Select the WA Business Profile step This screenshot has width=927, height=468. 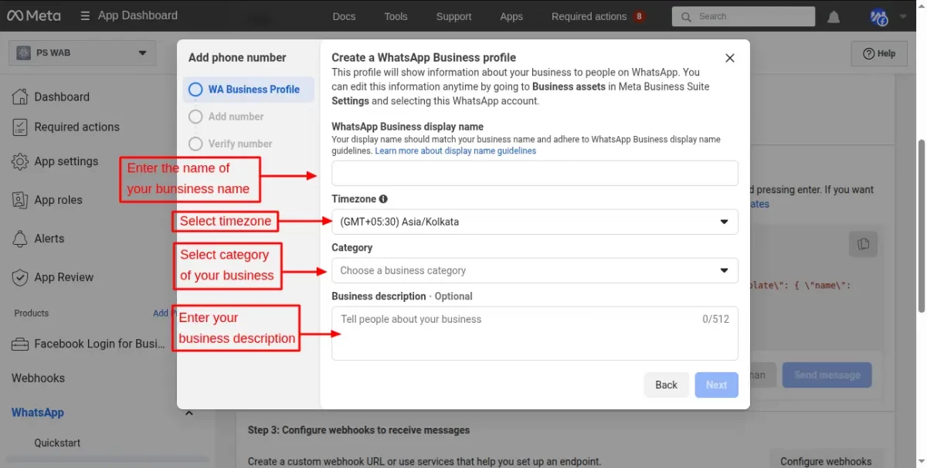pos(248,90)
